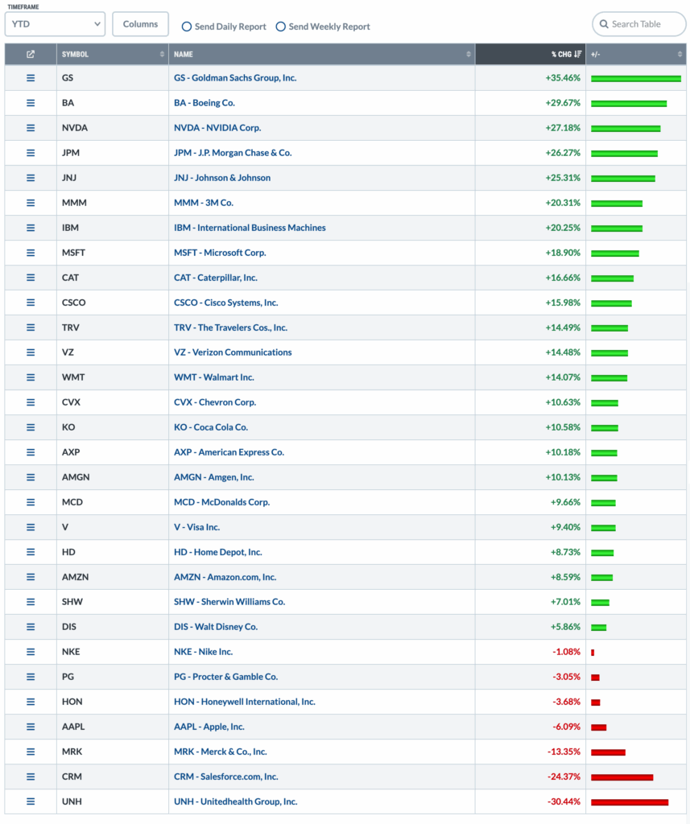Open the row menu icon for CVX

coord(31,402)
